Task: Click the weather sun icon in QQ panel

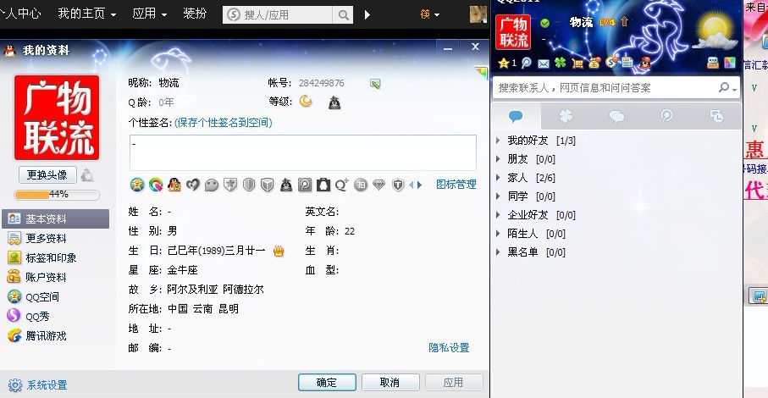Action: coord(714,31)
